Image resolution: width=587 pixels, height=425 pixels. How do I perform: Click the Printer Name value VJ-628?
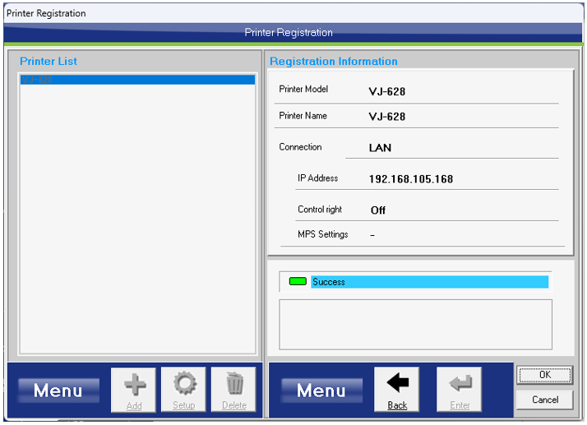386,117
